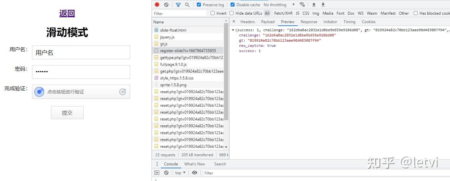This screenshot has width=450, height=181.
Task: Click export HAR download arrow
Action: click(323, 5)
